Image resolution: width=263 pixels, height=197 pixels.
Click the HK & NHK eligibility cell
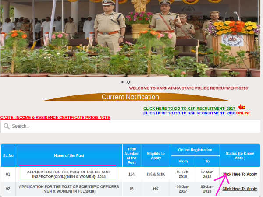click(x=156, y=174)
